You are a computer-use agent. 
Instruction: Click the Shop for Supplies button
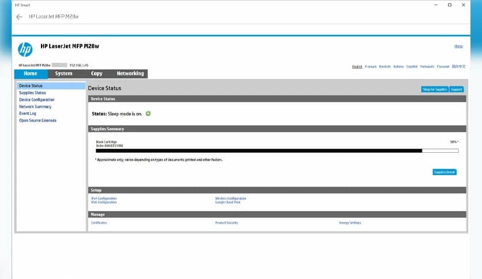click(x=435, y=89)
